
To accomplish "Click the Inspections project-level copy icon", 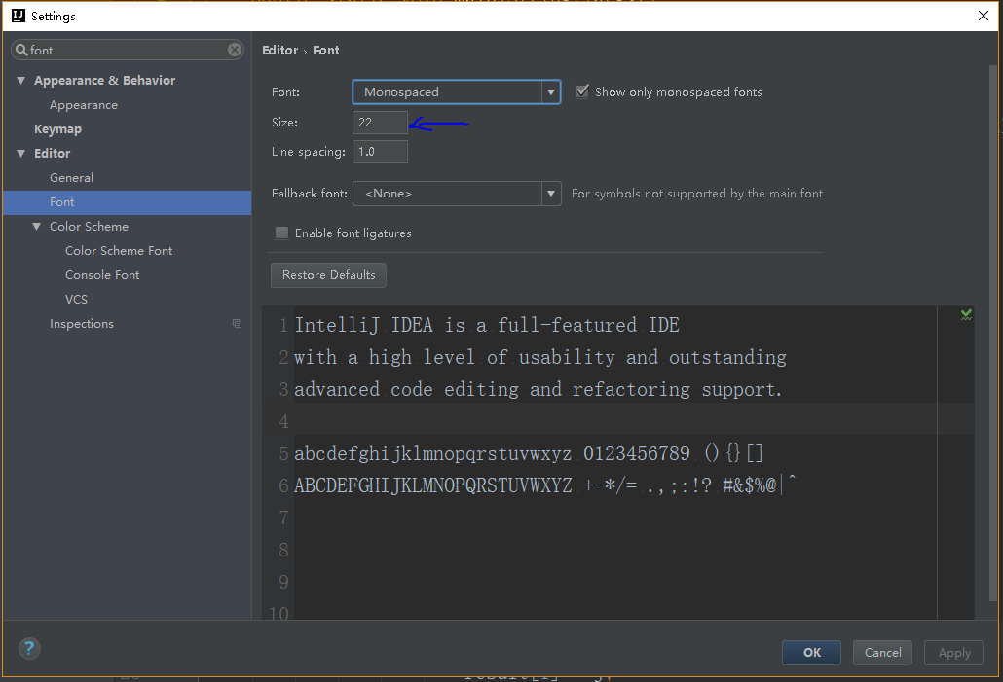I will [x=237, y=324].
